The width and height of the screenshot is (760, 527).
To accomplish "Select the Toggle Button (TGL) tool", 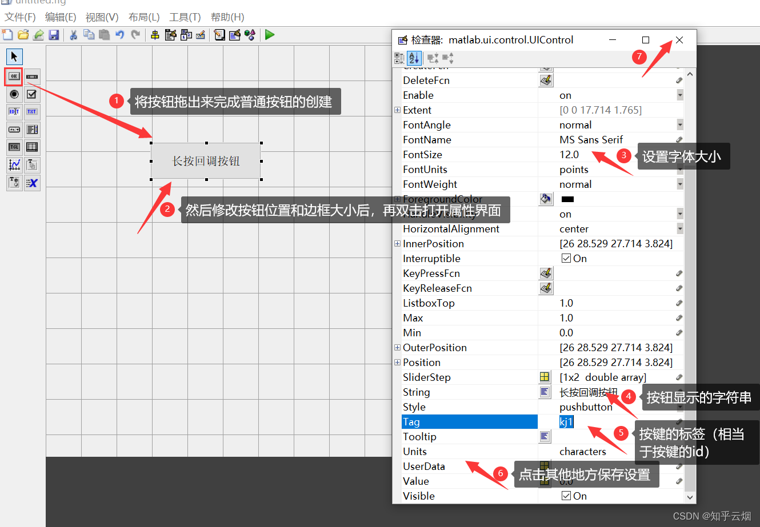I will pos(14,147).
